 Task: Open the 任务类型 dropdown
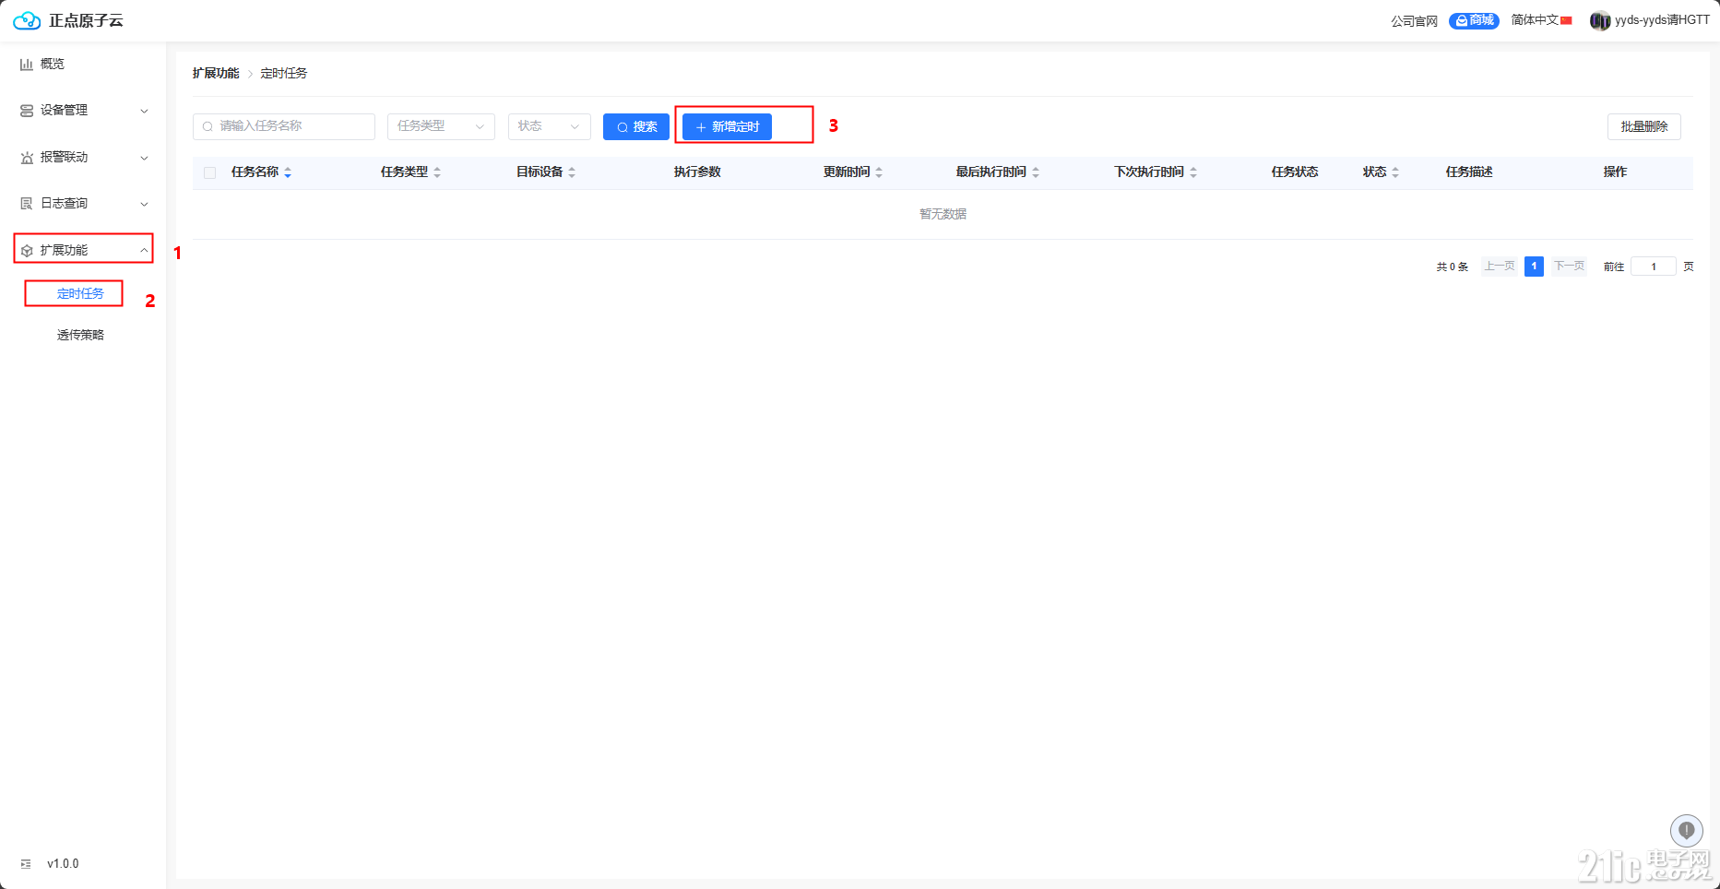(441, 126)
